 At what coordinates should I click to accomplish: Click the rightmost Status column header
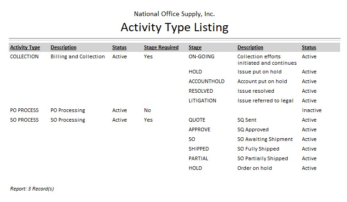(309, 47)
